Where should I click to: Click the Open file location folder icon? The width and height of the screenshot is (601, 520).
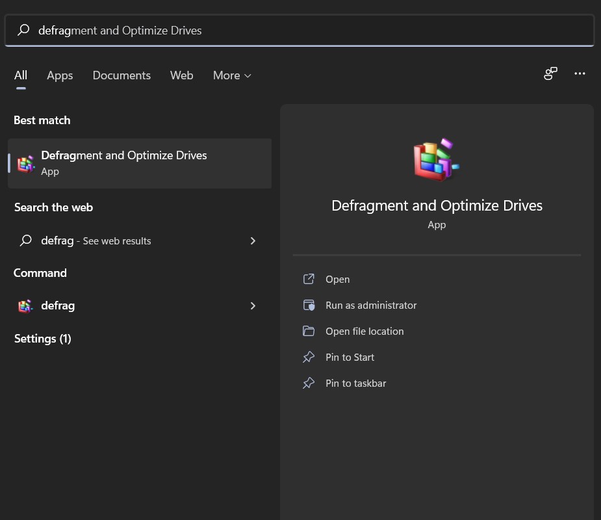tap(309, 331)
